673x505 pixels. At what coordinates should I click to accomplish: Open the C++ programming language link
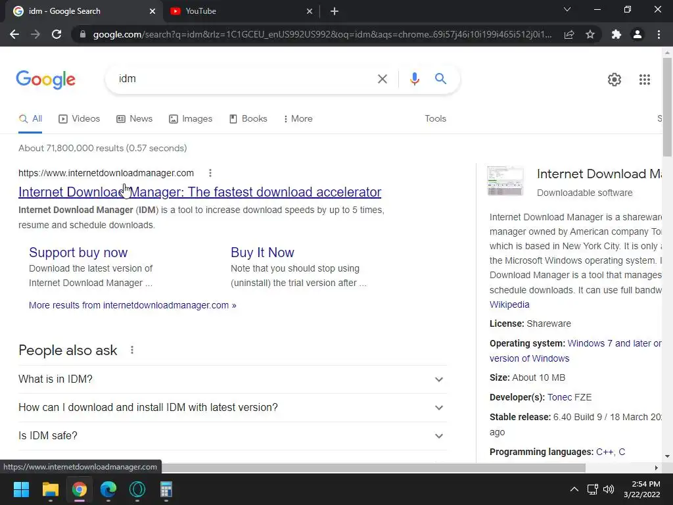pyautogui.click(x=605, y=452)
